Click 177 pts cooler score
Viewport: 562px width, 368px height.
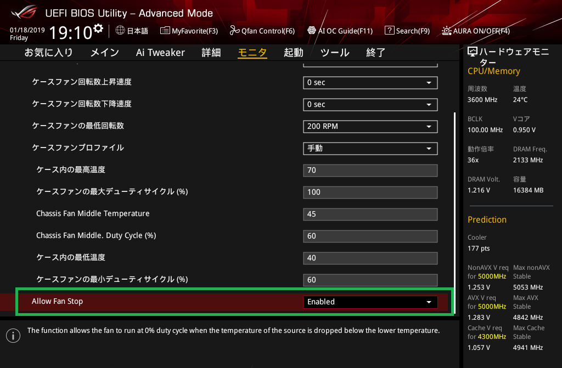pos(479,248)
